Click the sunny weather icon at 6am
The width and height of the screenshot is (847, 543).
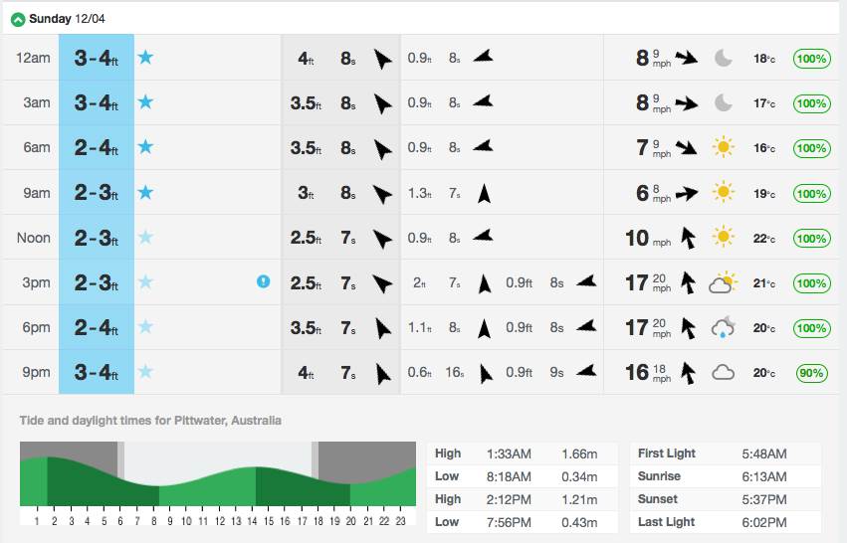pos(724,148)
